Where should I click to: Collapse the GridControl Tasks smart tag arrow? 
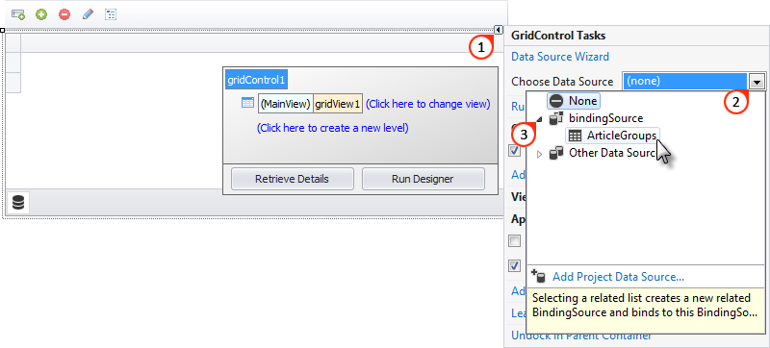tap(499, 30)
